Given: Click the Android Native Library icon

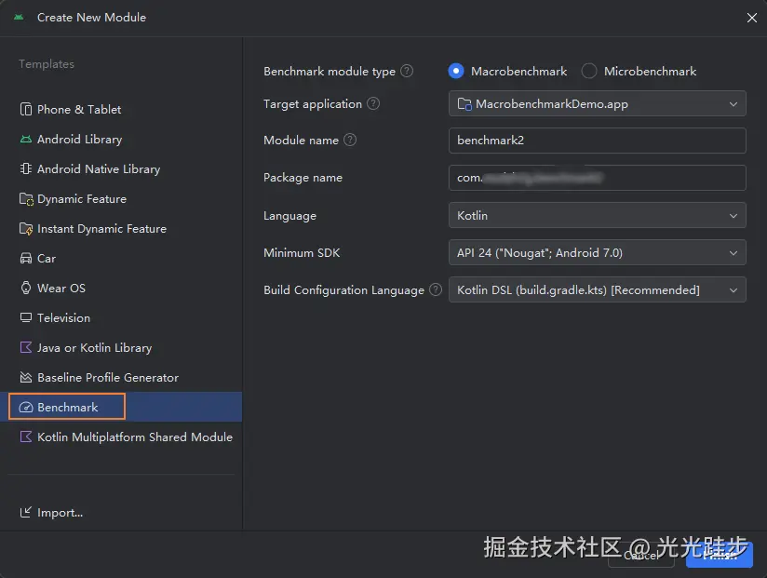Looking at the screenshot, I should 26,168.
